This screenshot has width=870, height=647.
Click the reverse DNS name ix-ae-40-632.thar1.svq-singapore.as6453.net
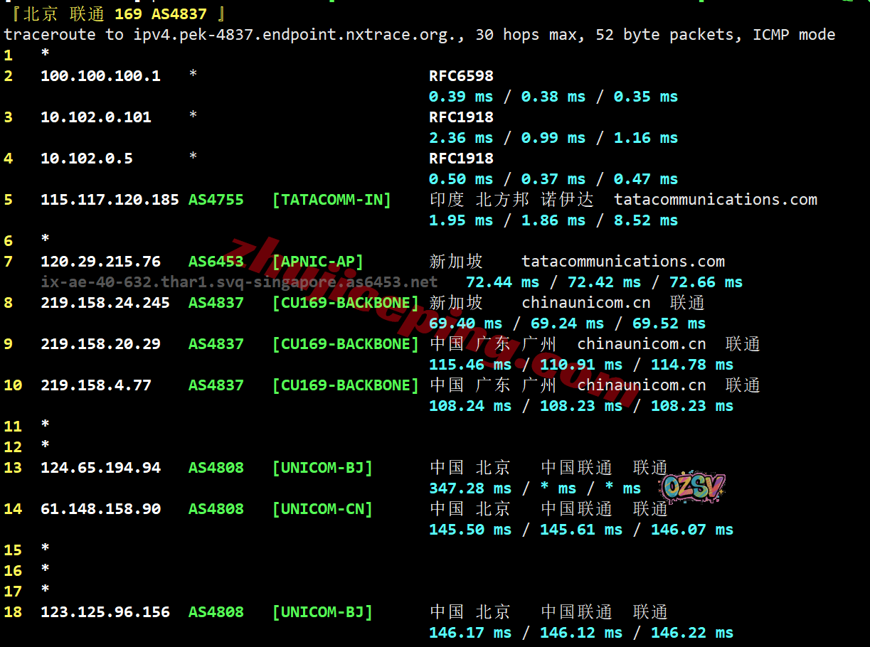(239, 282)
